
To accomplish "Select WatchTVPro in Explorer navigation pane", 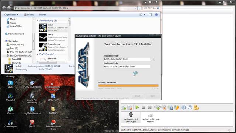I will pos(14,26).
